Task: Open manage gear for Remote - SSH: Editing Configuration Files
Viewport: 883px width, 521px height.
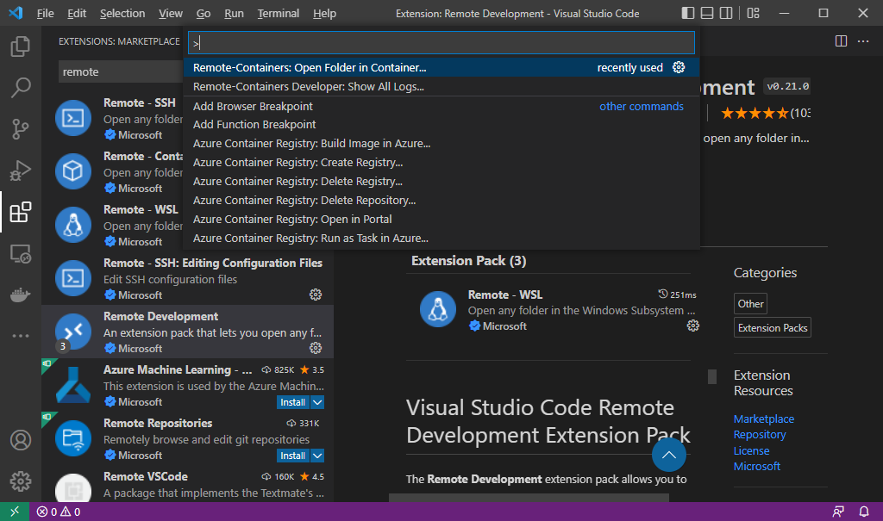Action: pos(316,295)
